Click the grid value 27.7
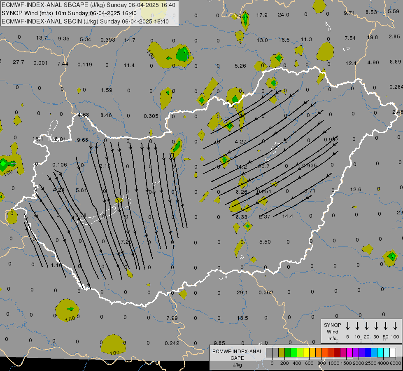Viewport: 403px width, 371px height. (18, 62)
